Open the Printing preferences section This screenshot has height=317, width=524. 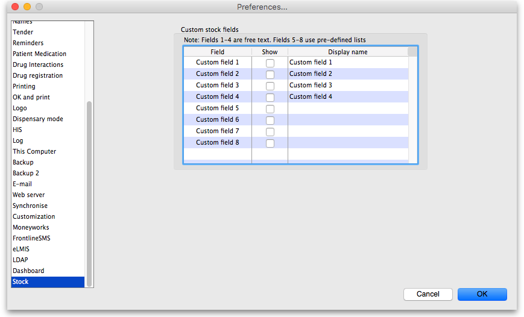coord(24,86)
